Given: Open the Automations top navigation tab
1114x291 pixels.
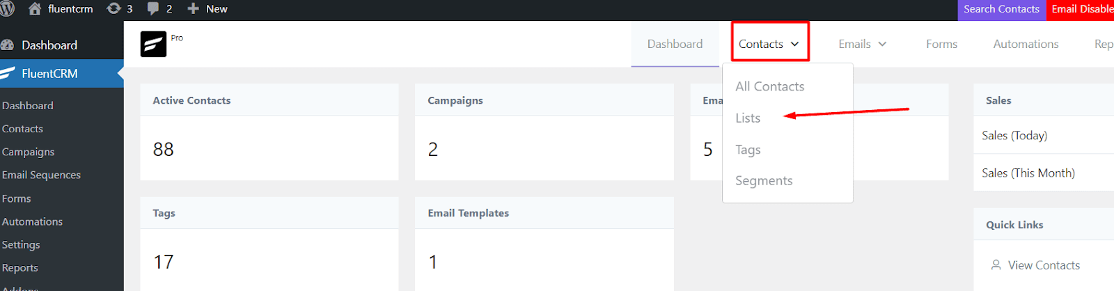Looking at the screenshot, I should 1026,44.
